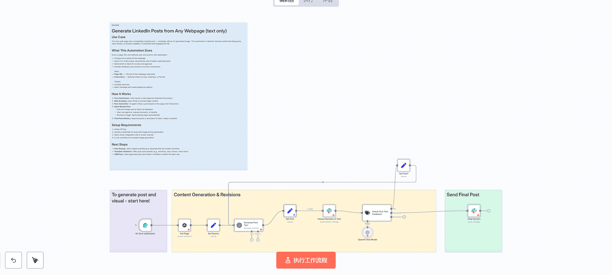Switch to the 编辑器 tab
Screen dimensions: 612x275
point(287,1)
